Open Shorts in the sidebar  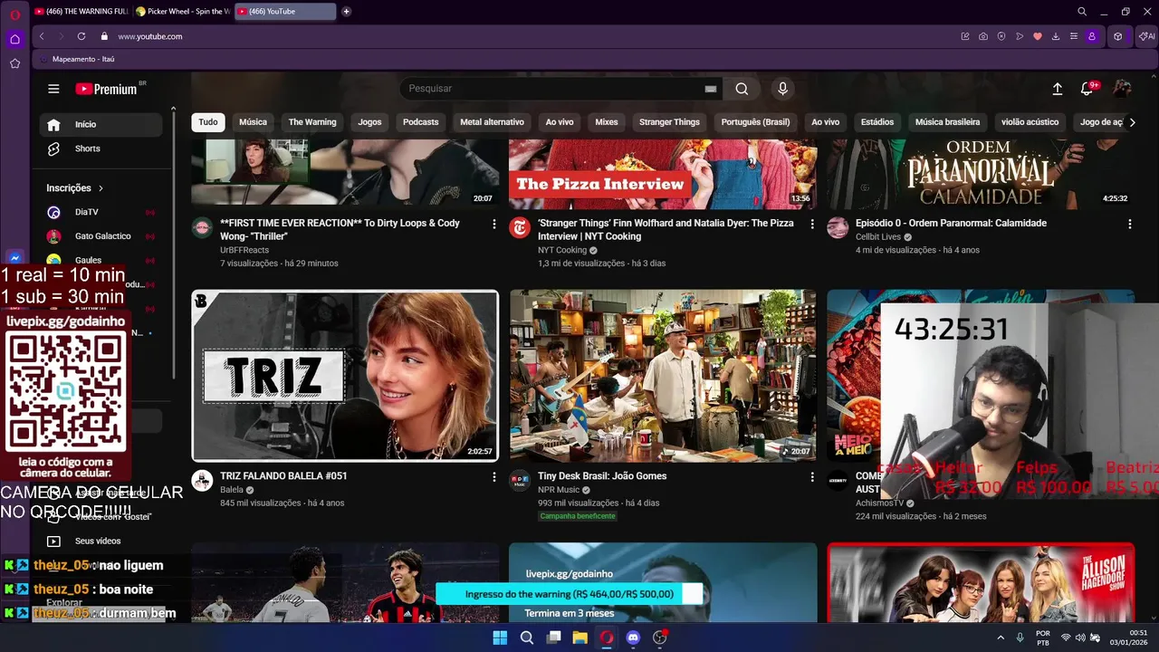pos(101,149)
